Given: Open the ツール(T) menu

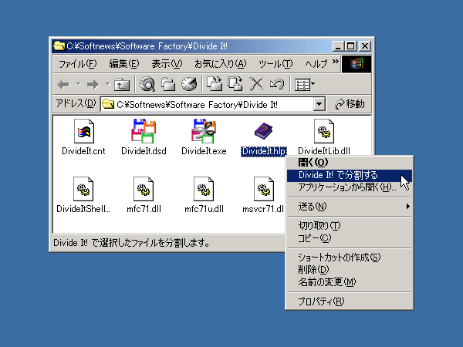Looking at the screenshot, I should pyautogui.click(x=275, y=64).
